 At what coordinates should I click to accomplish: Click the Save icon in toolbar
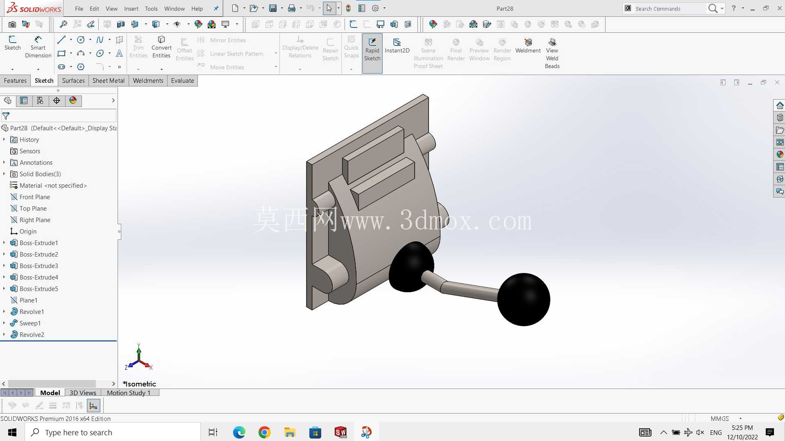tap(273, 8)
